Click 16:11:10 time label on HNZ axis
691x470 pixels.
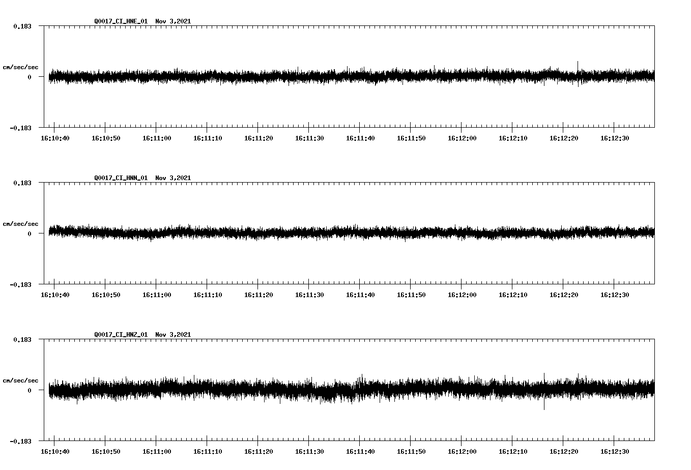(x=208, y=452)
